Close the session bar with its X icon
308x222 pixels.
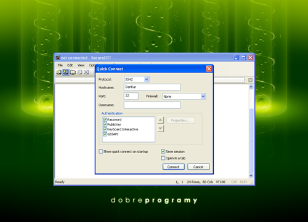[250, 80]
